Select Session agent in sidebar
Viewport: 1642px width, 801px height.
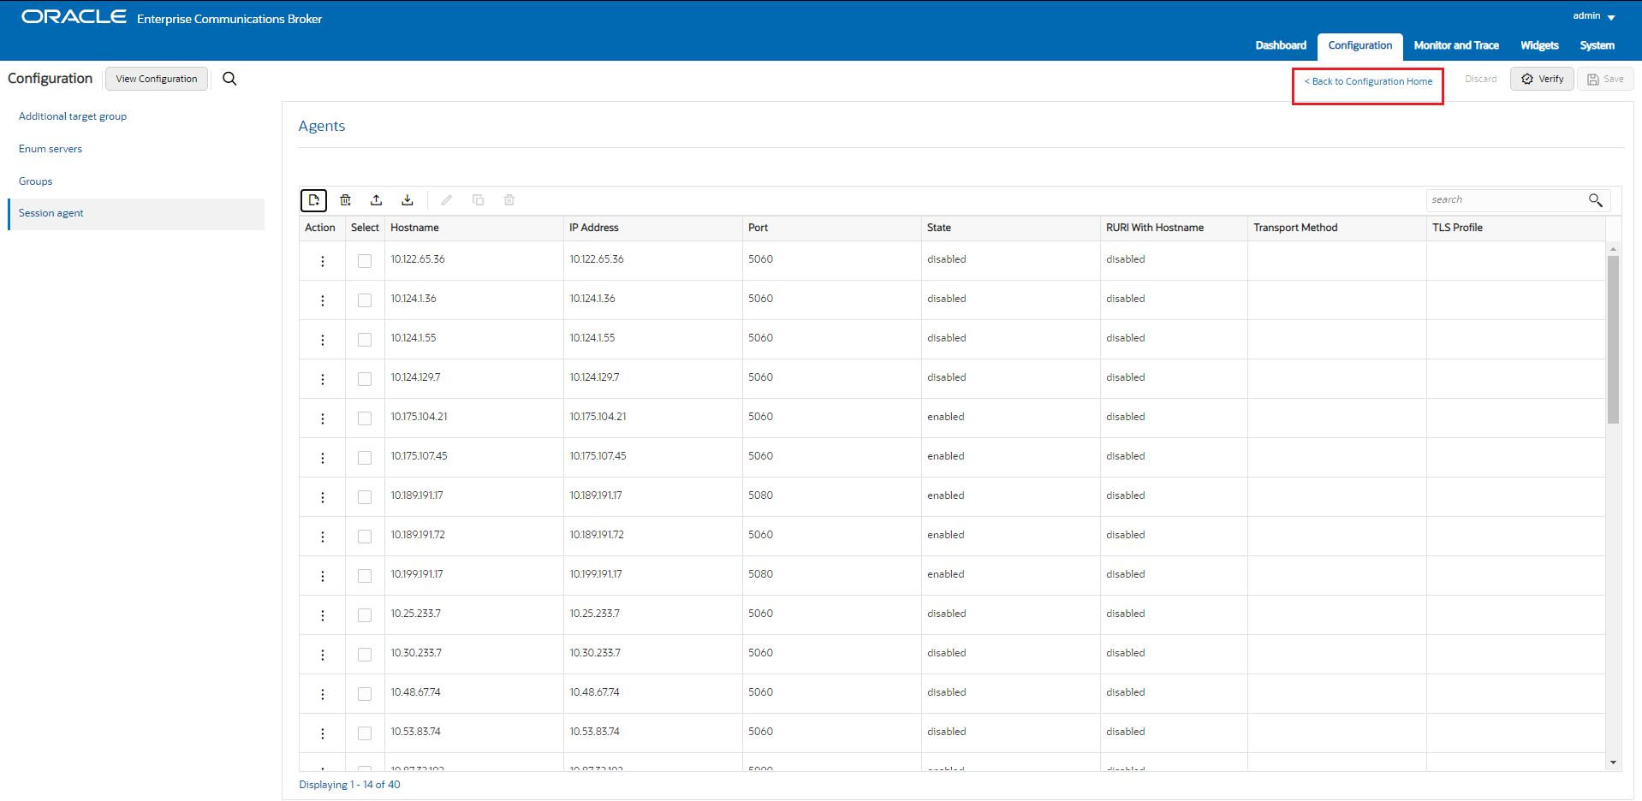coord(136,214)
